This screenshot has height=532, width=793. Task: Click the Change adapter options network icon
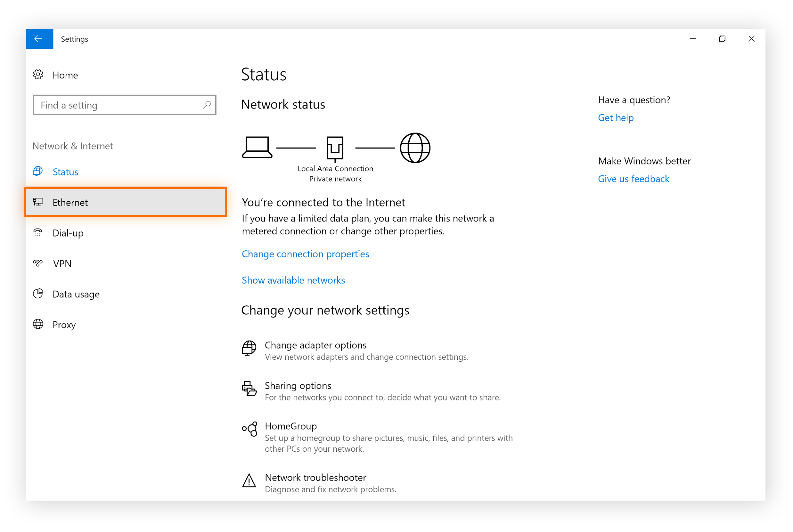tap(249, 349)
